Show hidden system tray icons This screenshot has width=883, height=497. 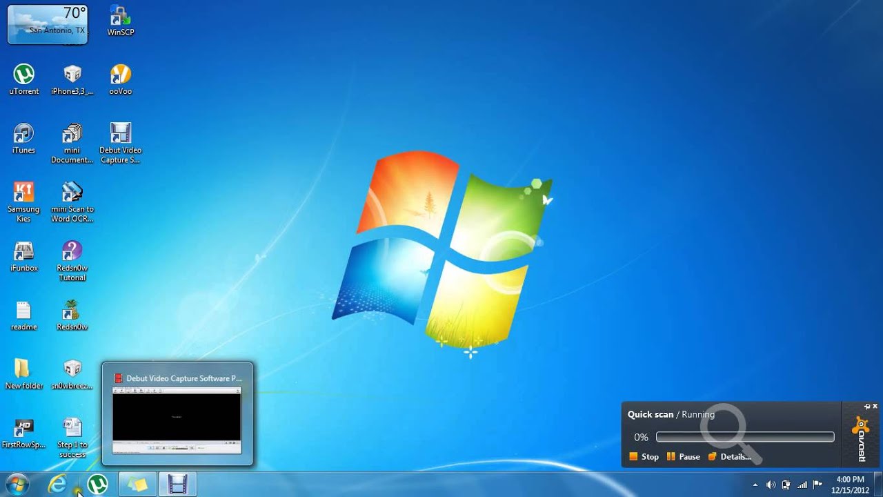(755, 485)
